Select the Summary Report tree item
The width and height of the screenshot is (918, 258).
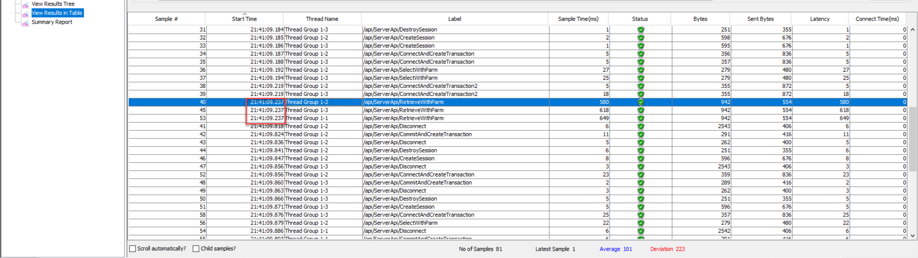52,22
